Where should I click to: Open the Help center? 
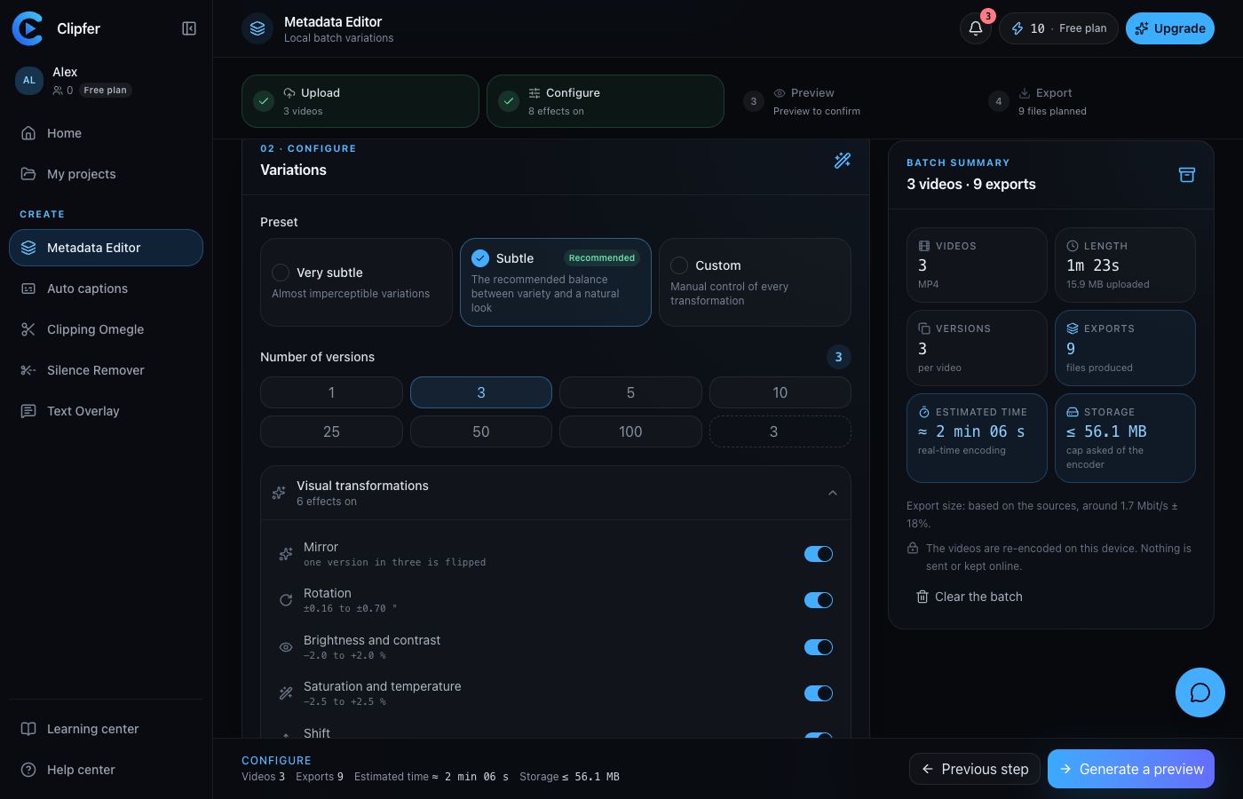(x=106, y=770)
